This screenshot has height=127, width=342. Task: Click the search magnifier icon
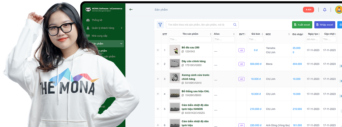[235, 25]
